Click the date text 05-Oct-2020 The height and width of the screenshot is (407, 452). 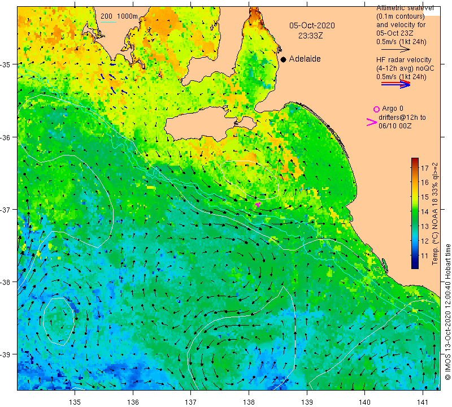[x=312, y=25]
